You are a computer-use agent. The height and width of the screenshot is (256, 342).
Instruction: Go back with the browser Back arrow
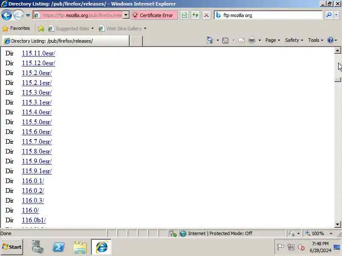pyautogui.click(x=6, y=15)
